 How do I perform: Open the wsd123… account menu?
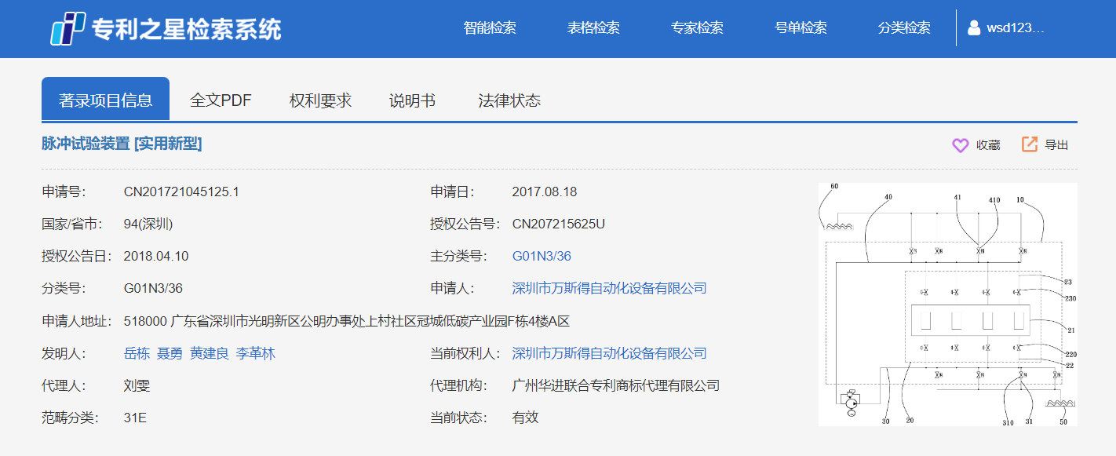[x=1016, y=28]
